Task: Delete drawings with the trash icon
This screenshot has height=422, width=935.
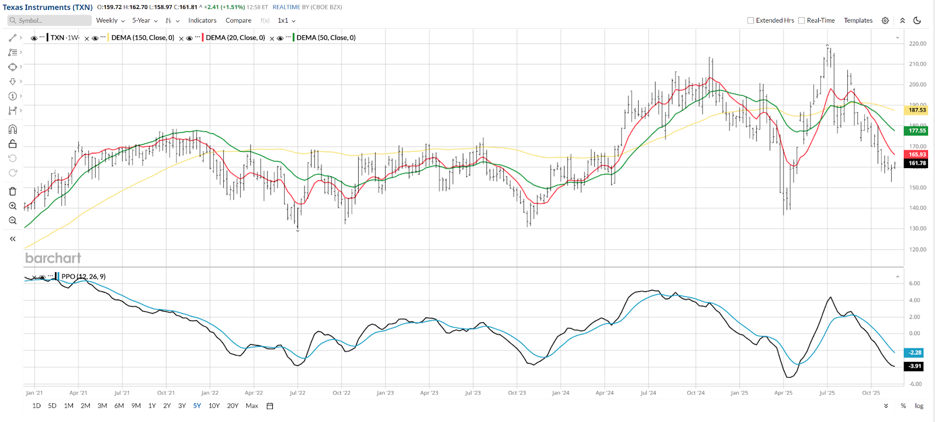Action: click(12, 191)
